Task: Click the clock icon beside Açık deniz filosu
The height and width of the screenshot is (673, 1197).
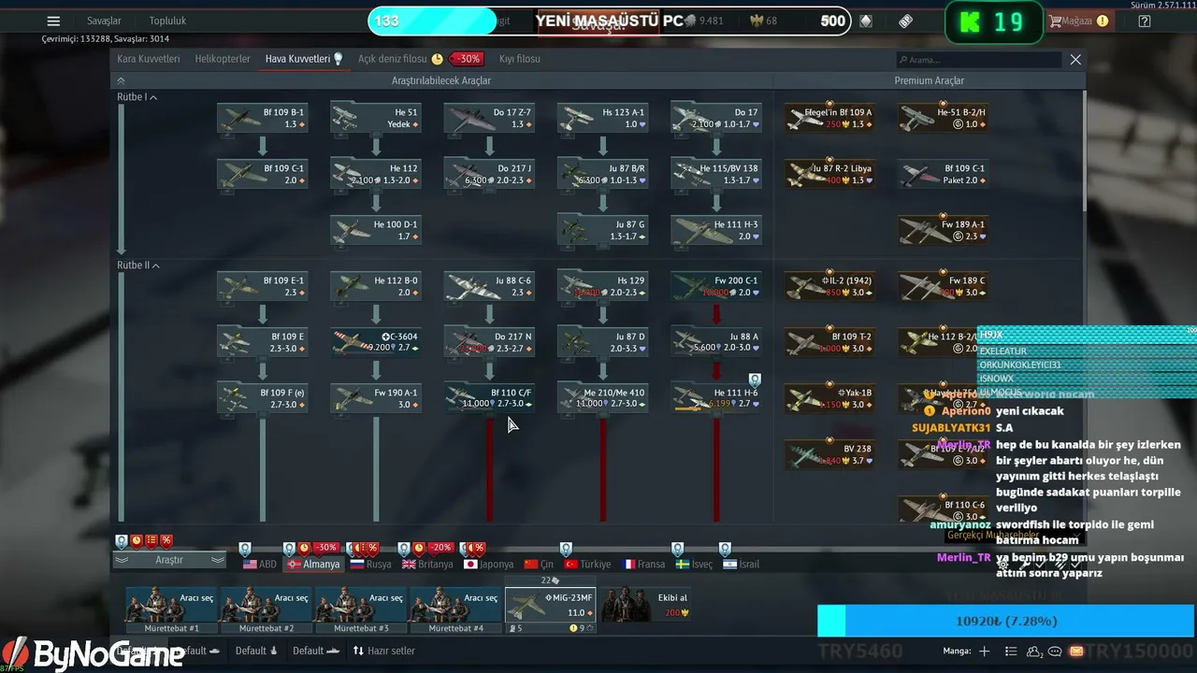Action: 438,59
